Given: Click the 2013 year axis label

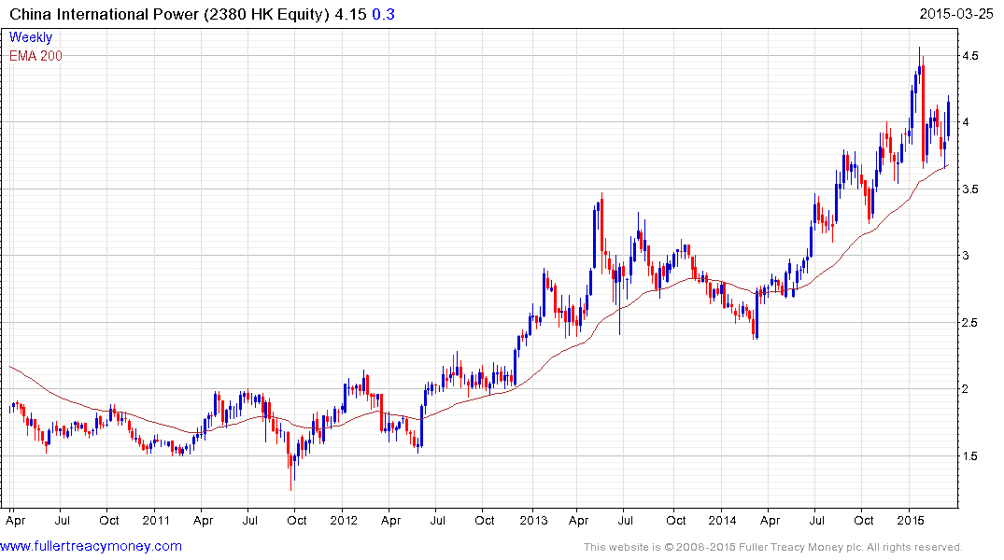Looking at the screenshot, I should coord(533,520).
